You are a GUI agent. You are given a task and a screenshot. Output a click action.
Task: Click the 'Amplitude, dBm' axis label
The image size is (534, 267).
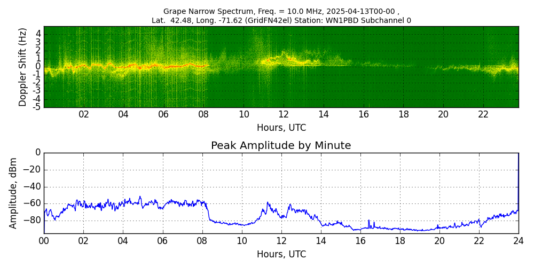tap(14, 193)
